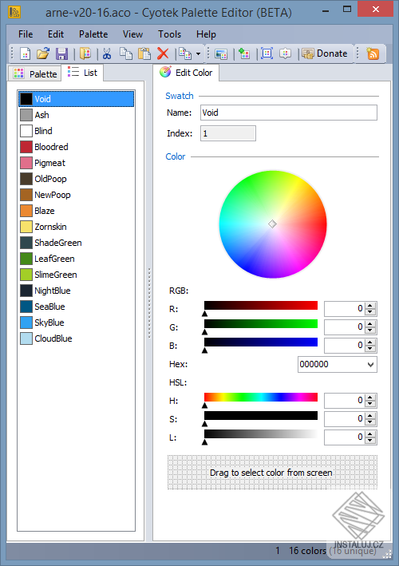Select the OldPoop color row
The height and width of the screenshot is (566, 399).
tap(76, 179)
